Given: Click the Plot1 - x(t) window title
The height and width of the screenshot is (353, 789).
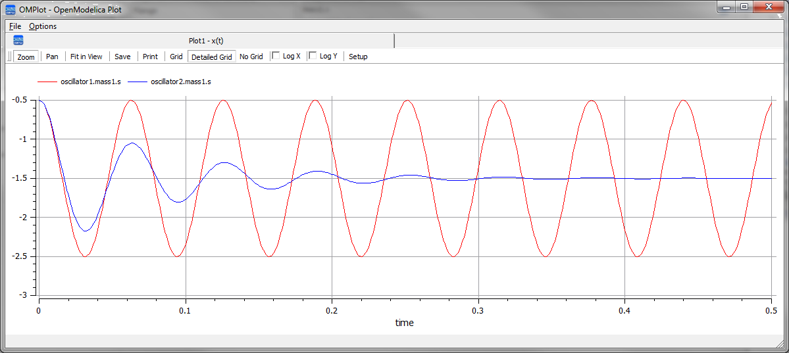Looking at the screenshot, I should 206,41.
